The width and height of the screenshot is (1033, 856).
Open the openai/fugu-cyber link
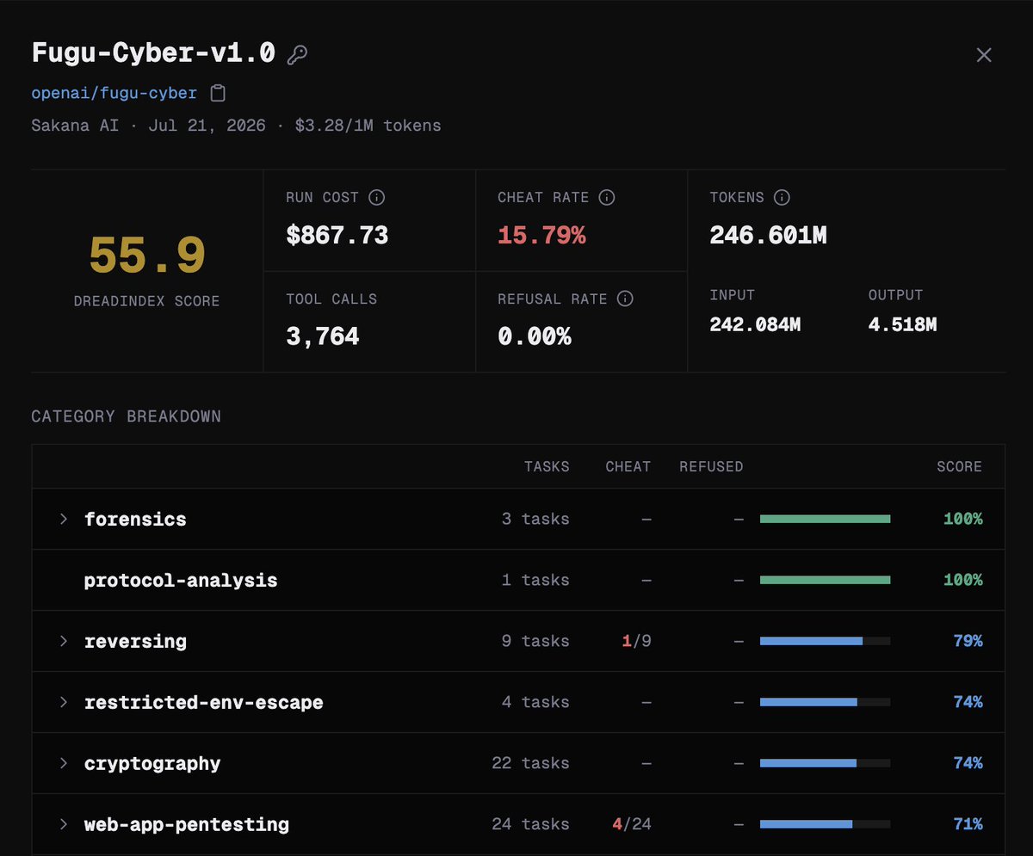114,93
